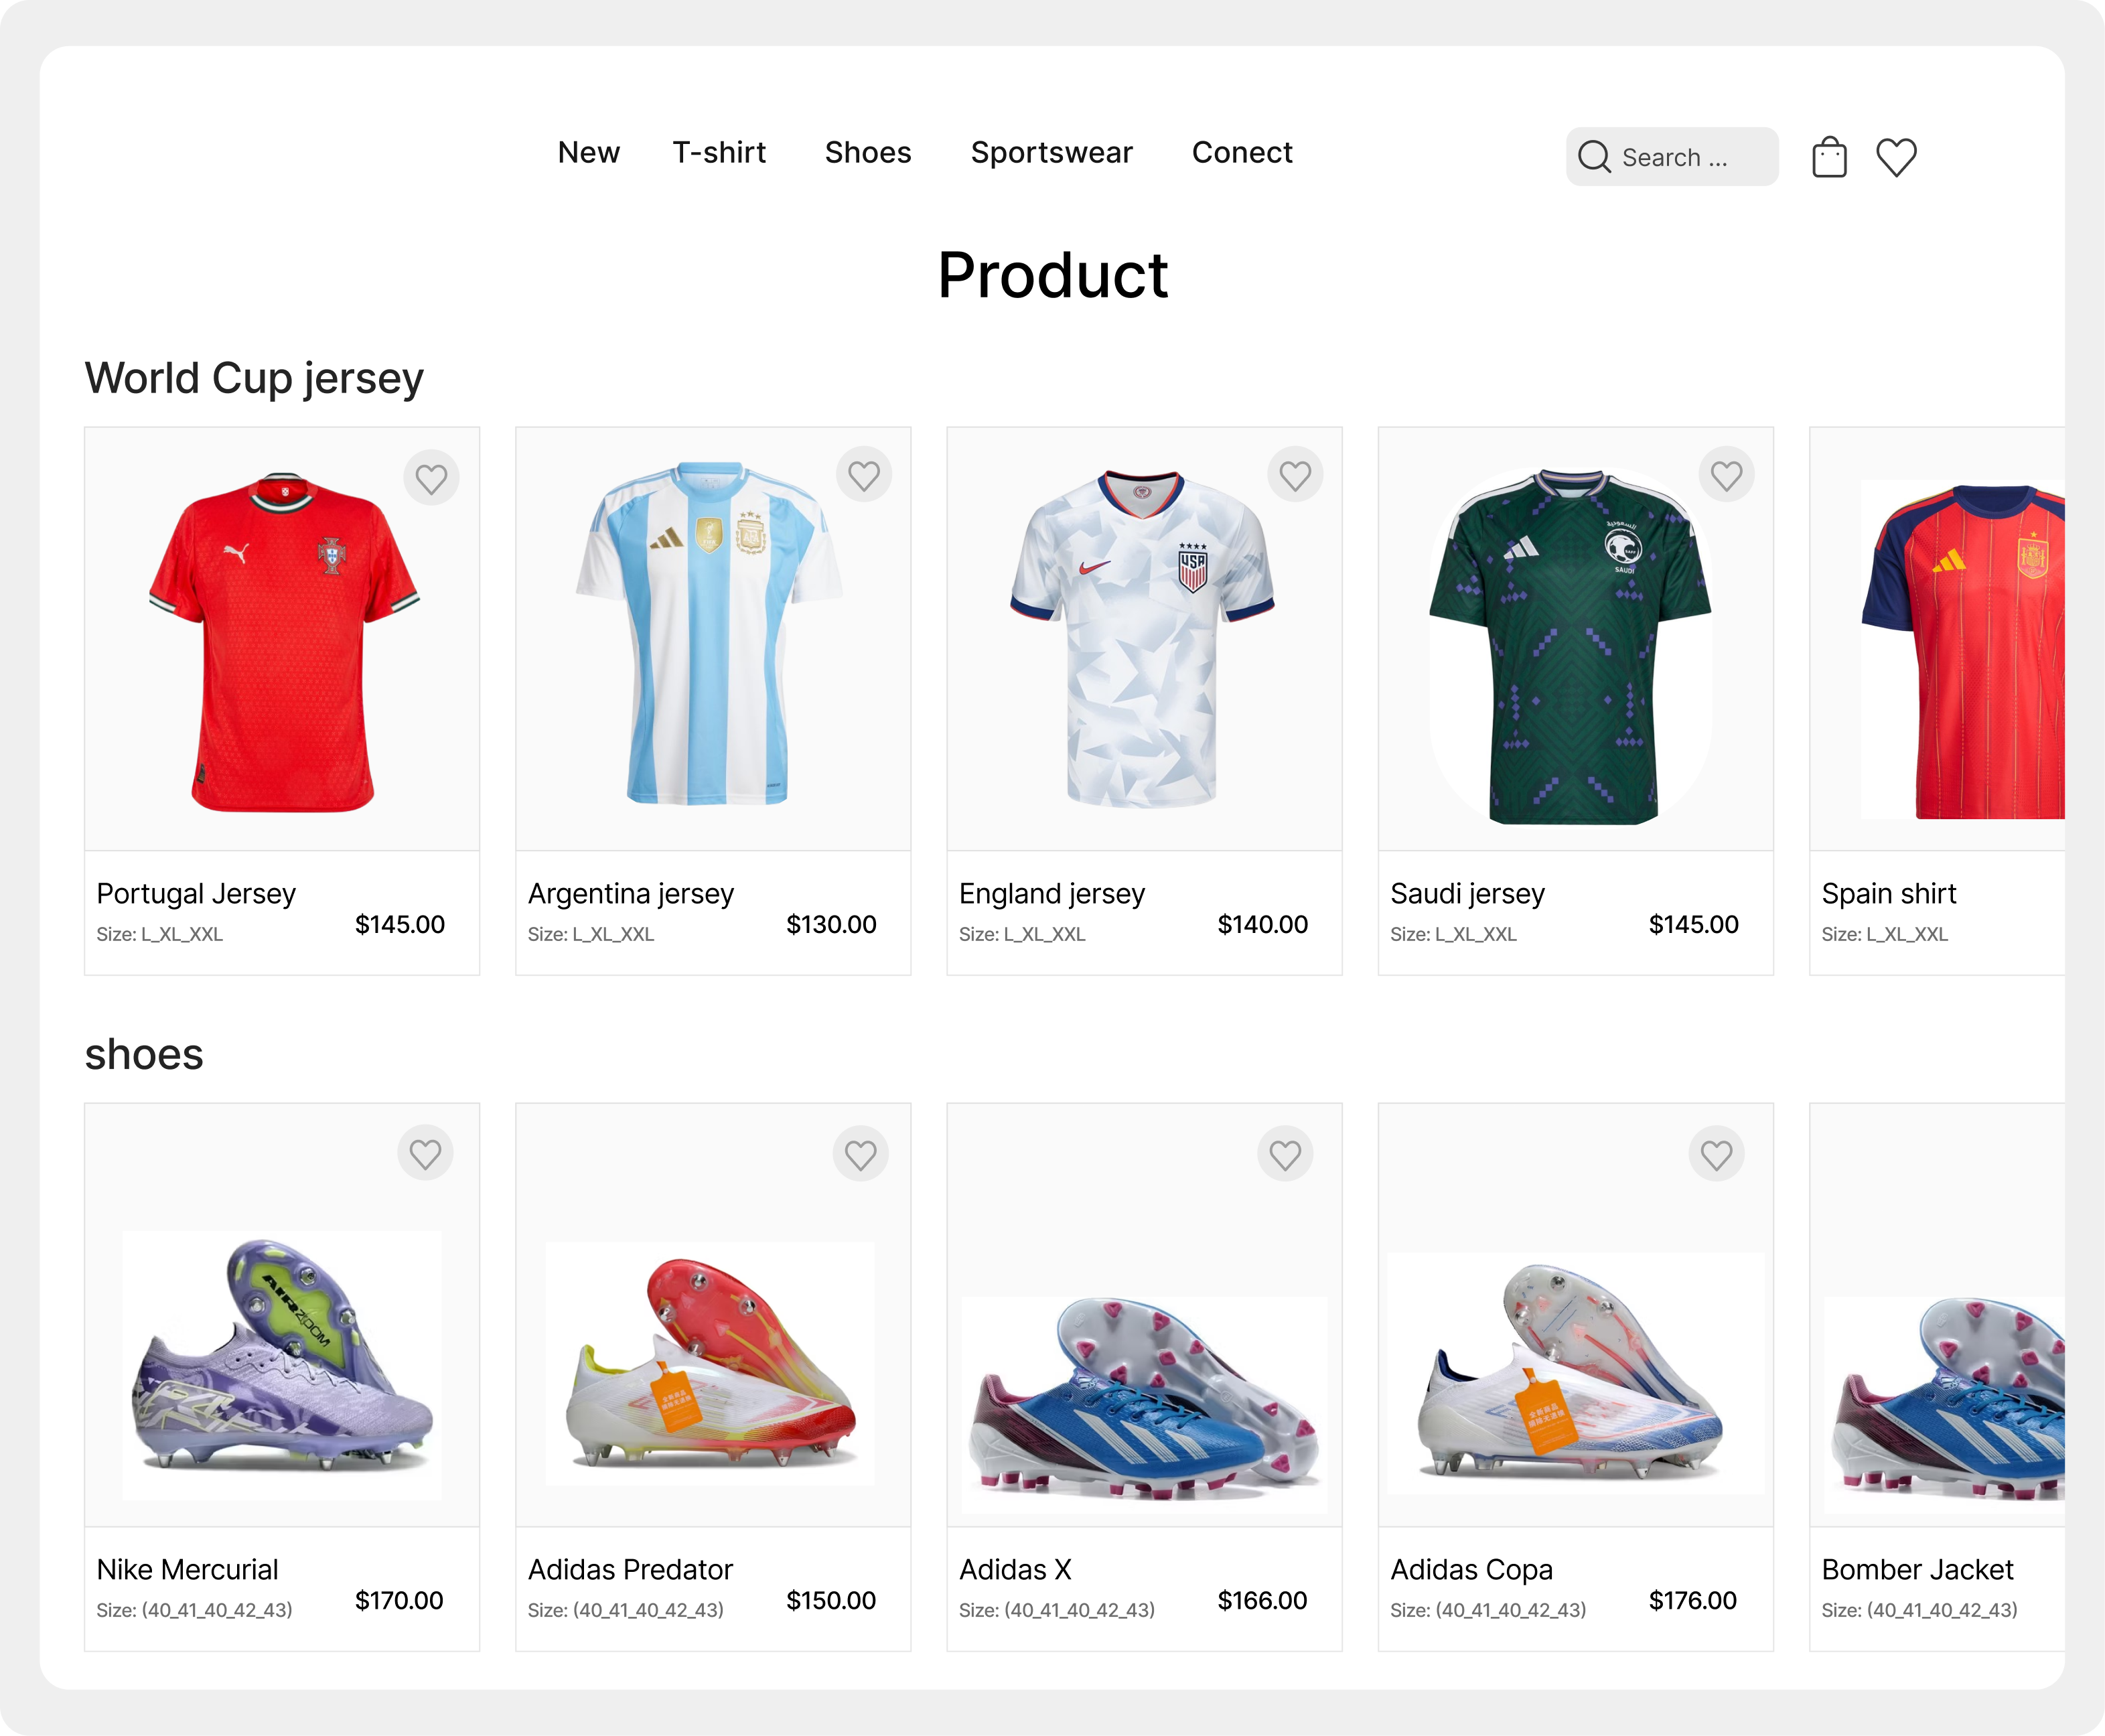Open the Conect page link
The image size is (2105, 1736).
[1242, 152]
